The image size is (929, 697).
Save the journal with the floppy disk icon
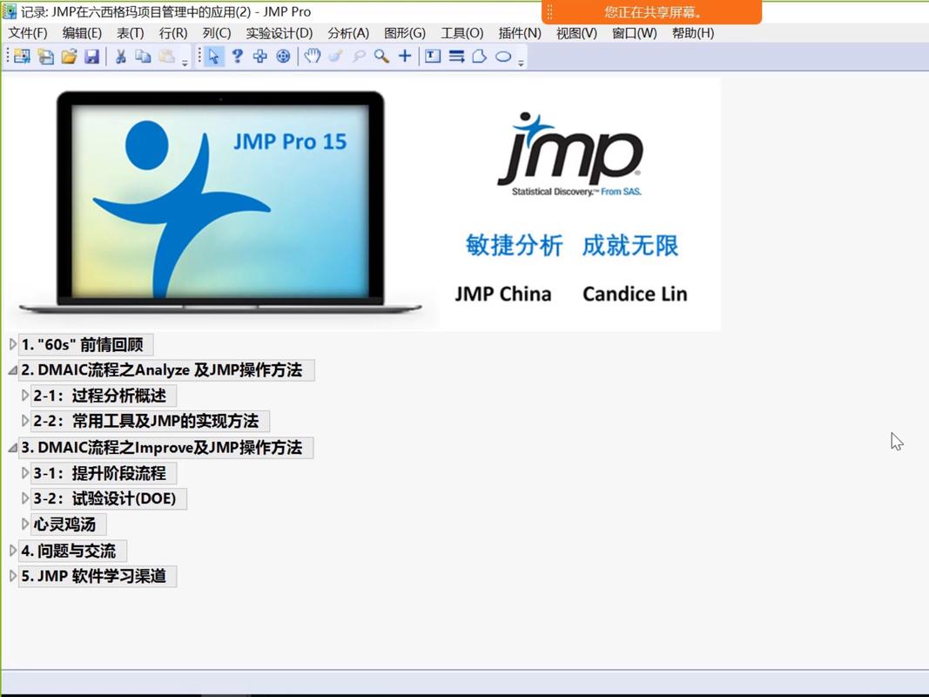tap(91, 57)
